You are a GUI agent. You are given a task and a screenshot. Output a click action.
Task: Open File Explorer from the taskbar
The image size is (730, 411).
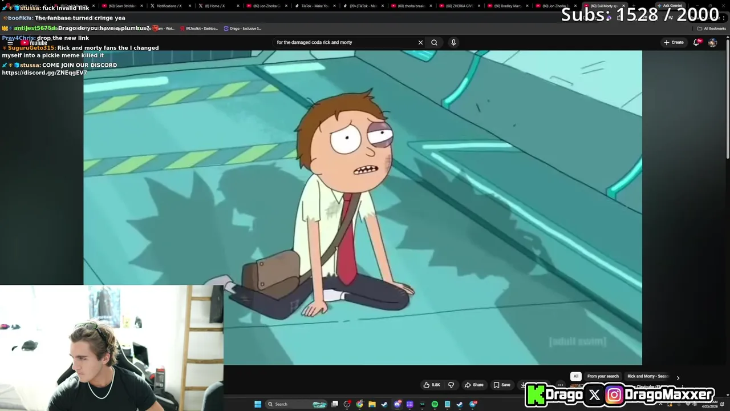372,404
